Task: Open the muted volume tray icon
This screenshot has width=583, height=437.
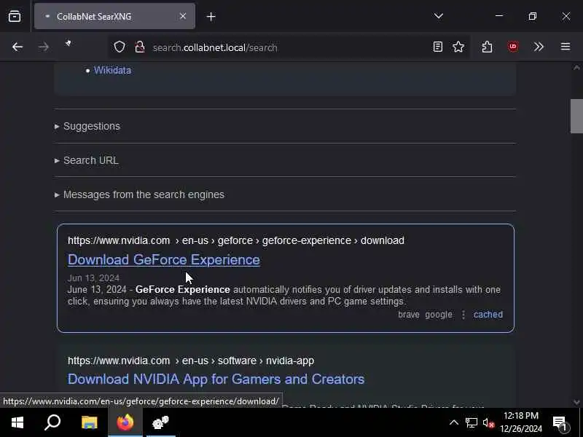Action: [x=488, y=423]
